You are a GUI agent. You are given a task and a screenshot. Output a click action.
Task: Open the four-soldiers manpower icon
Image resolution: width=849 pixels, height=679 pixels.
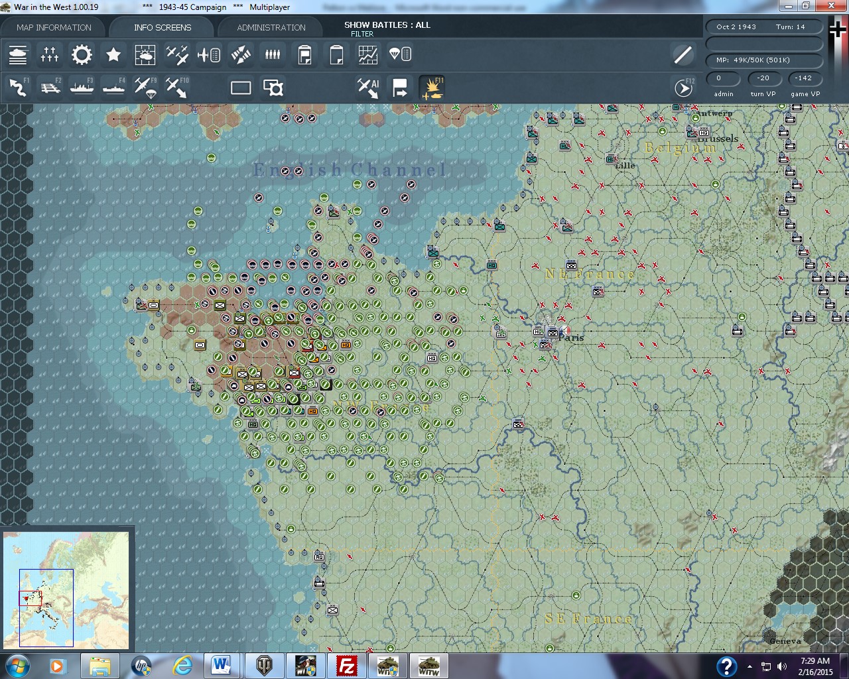273,54
